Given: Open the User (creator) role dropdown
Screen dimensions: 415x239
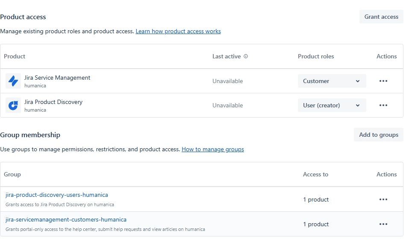Looking at the screenshot, I should pos(332,105).
